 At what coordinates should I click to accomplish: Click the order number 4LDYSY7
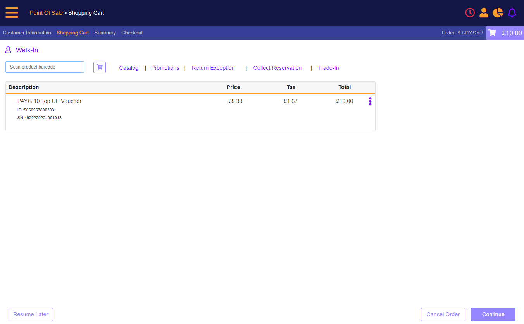[471, 33]
